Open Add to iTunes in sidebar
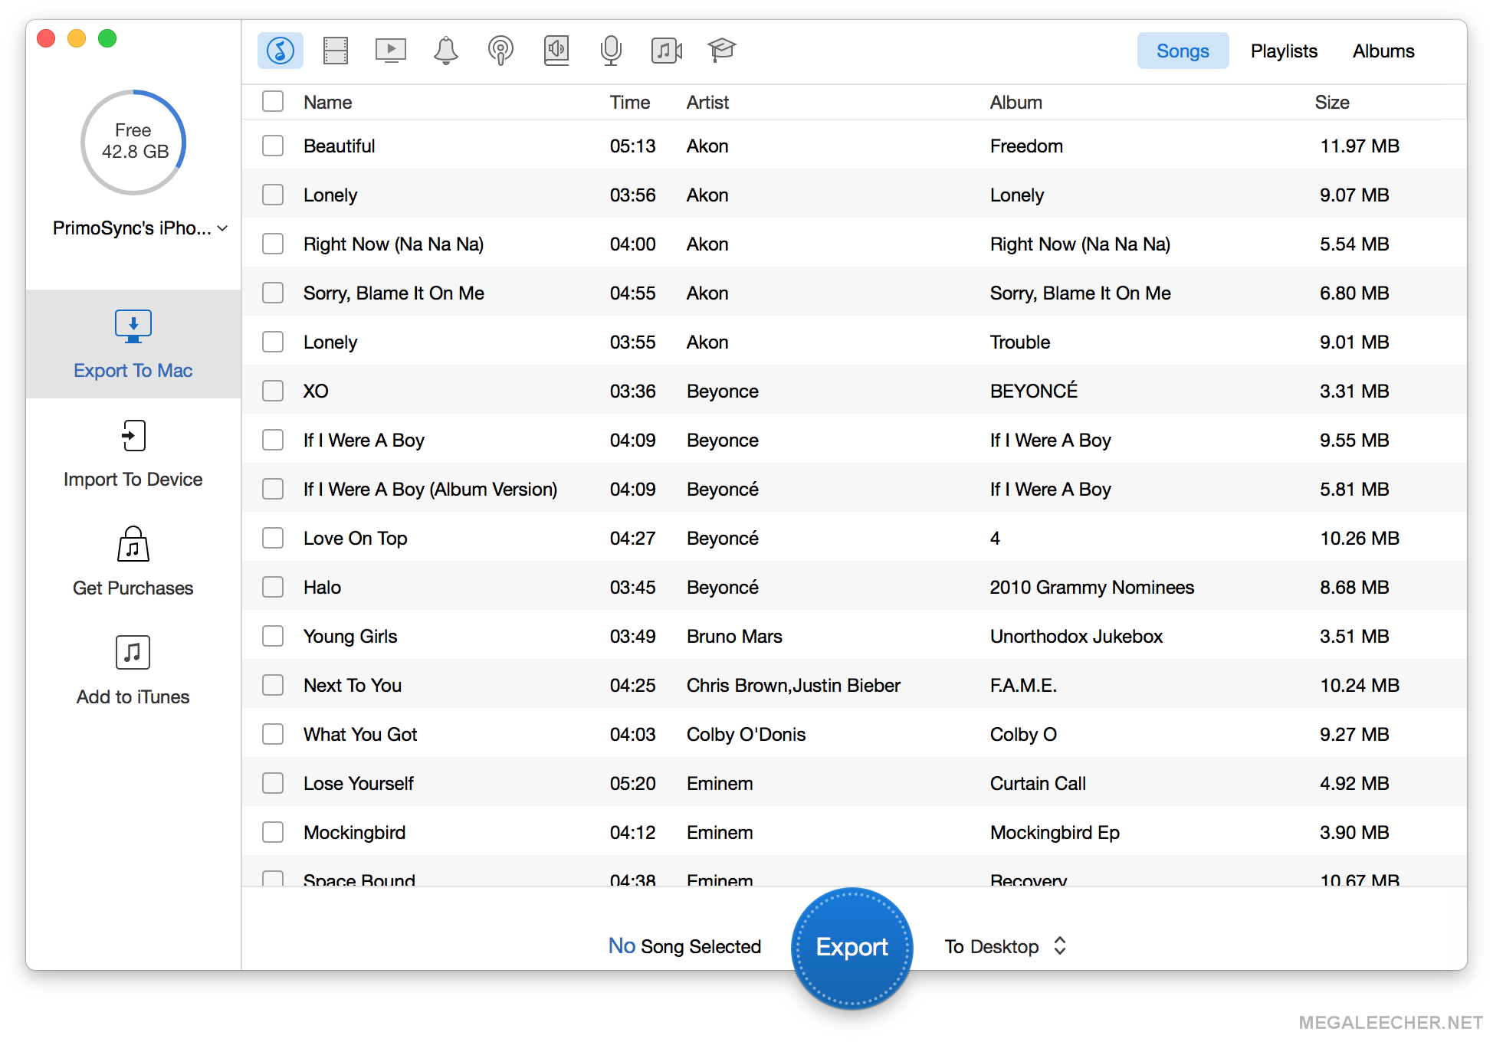The width and height of the screenshot is (1493, 1042). tap(133, 670)
